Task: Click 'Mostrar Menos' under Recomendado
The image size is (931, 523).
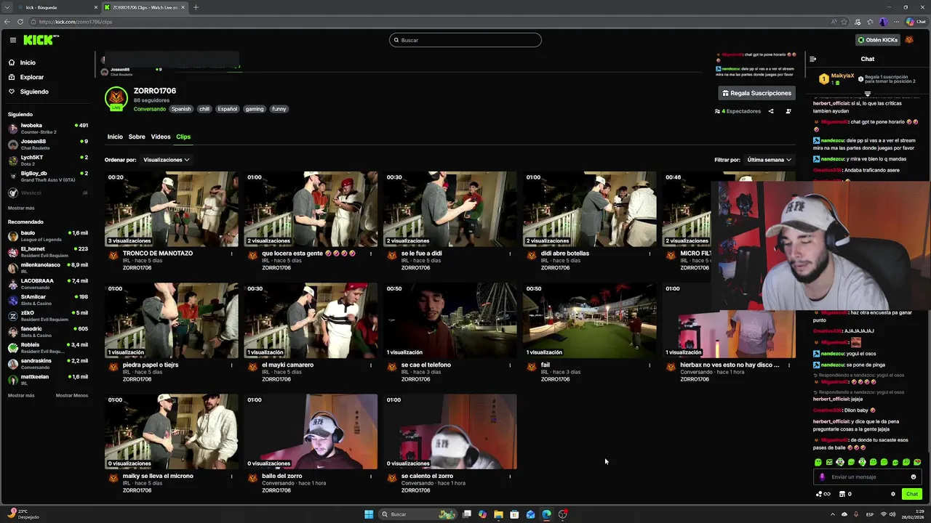Action: tap(72, 395)
